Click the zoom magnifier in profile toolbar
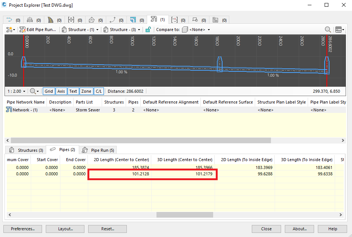The image size is (352, 237). pos(33,91)
